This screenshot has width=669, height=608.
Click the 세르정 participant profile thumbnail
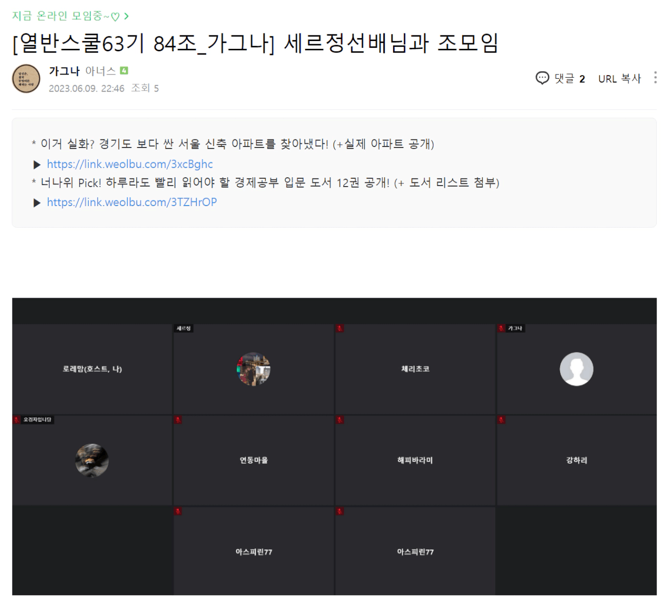point(254,369)
